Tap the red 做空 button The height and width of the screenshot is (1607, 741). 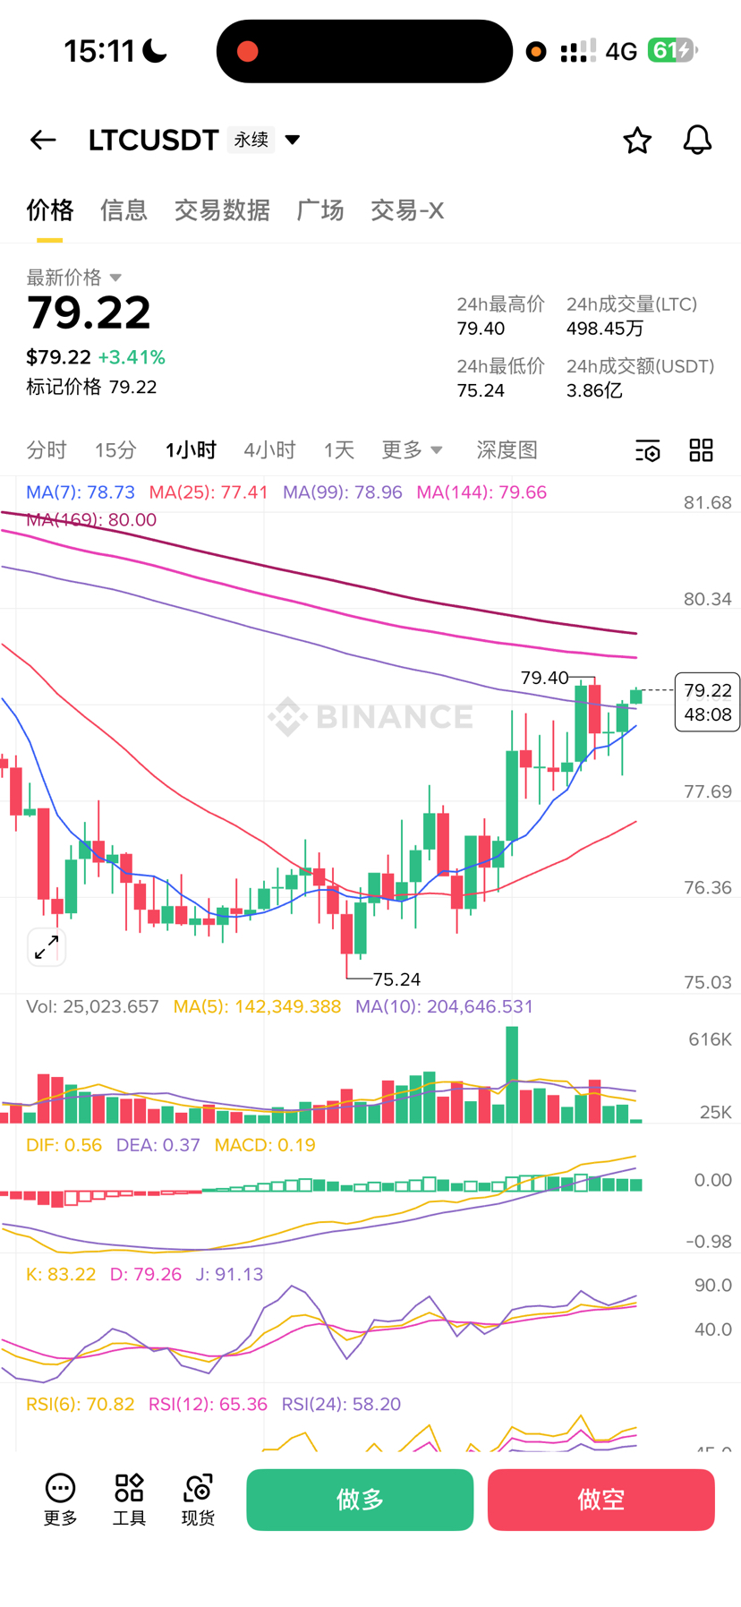[600, 1500]
